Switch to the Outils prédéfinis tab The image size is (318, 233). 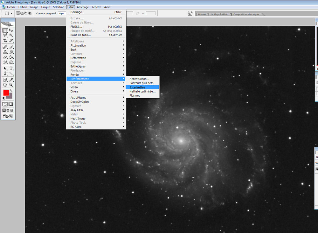coord(219,14)
